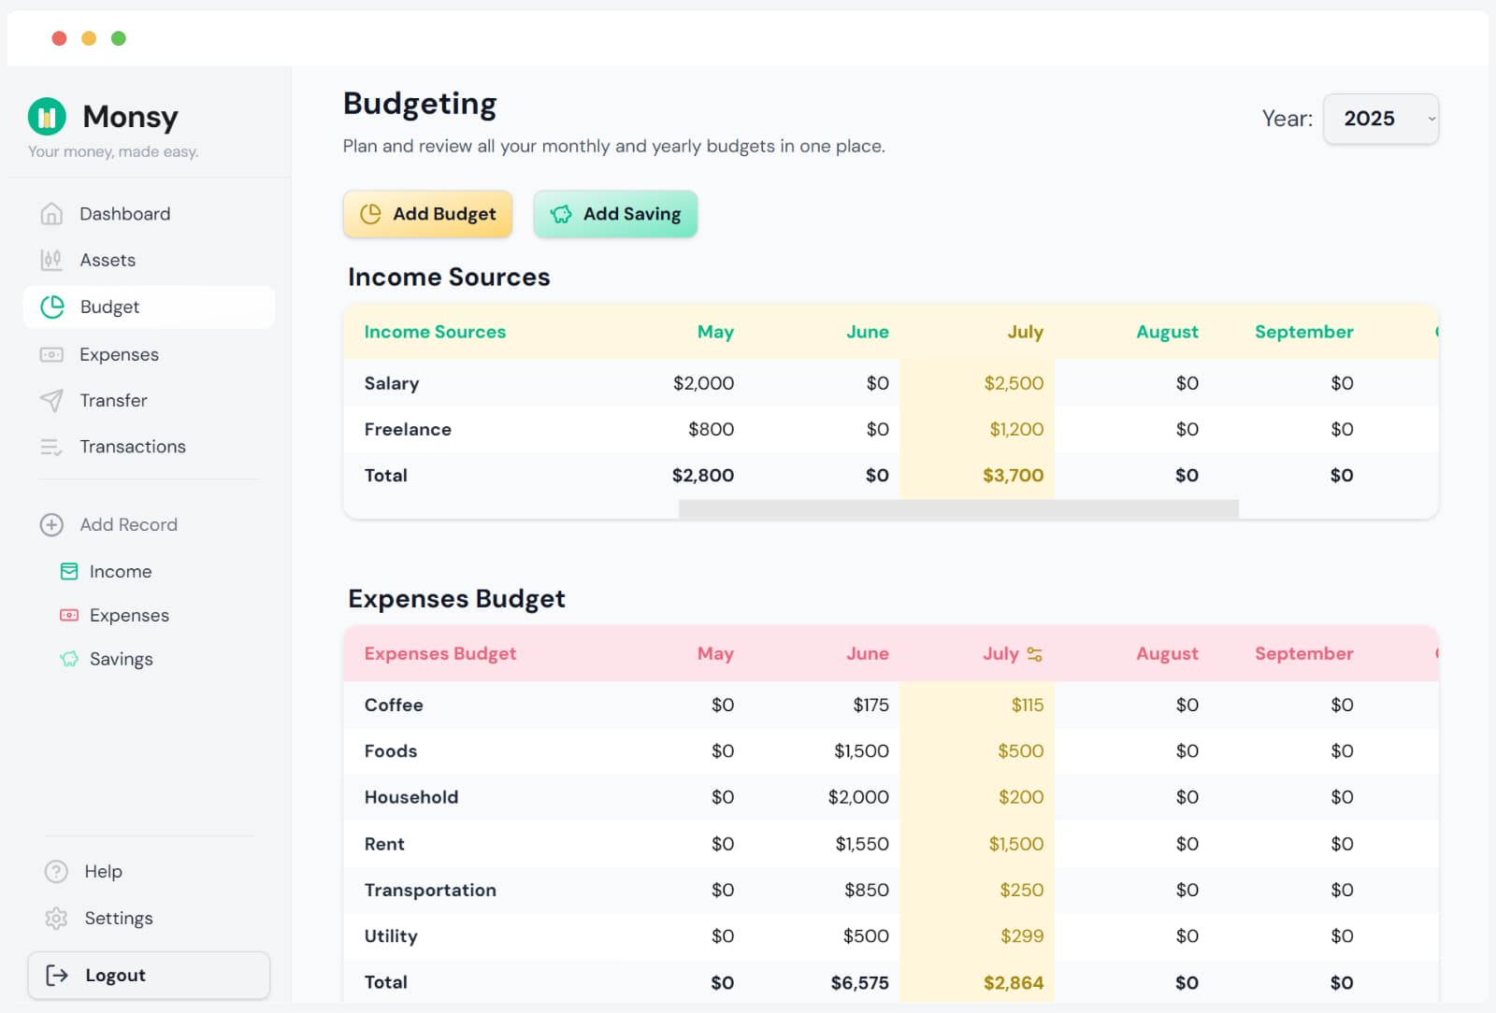The image size is (1496, 1013).
Task: Open Transactions via the list icon
Action: tap(51, 447)
